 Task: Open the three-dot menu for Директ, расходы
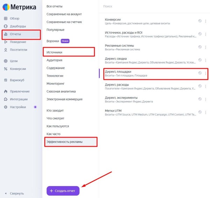[x=206, y=86]
